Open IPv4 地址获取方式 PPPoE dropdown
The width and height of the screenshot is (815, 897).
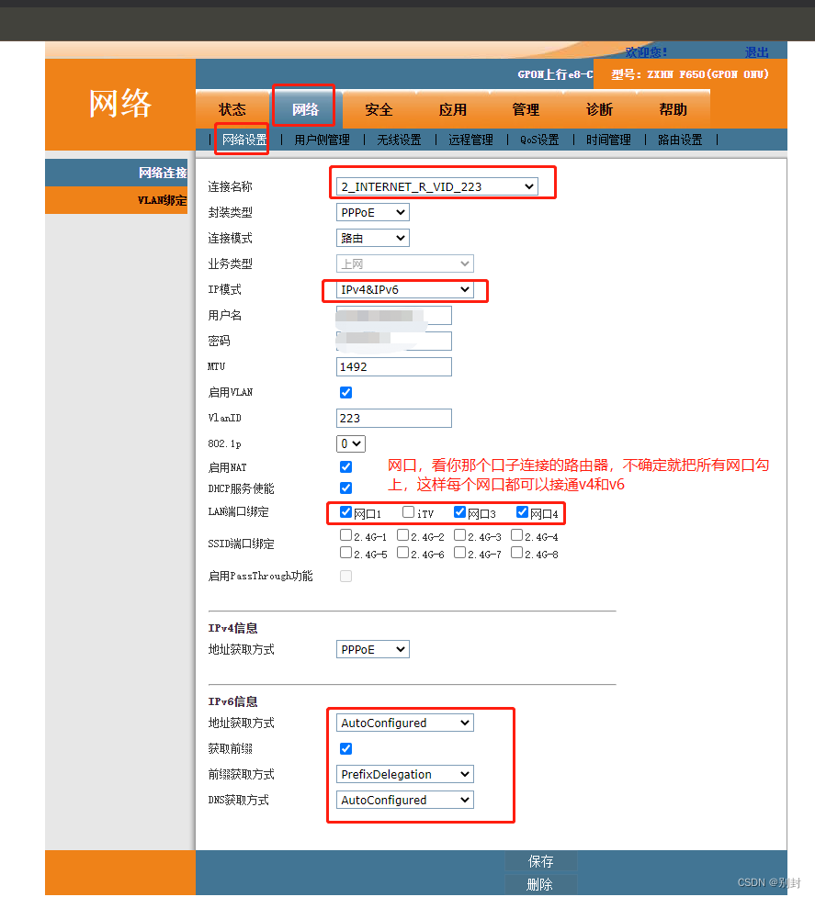pyautogui.click(x=373, y=649)
